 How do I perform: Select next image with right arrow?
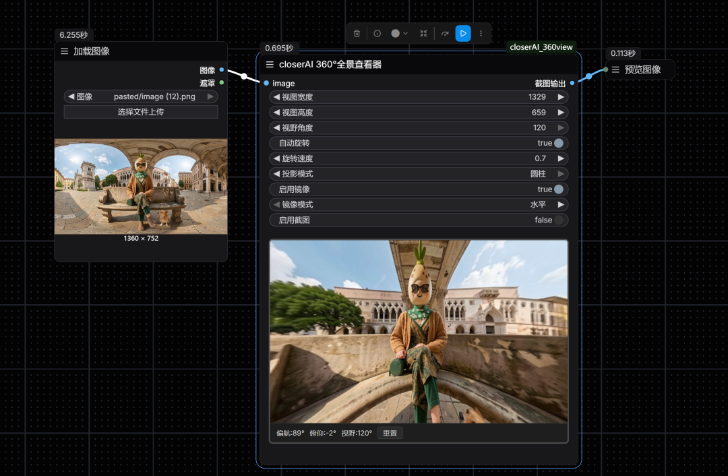coord(210,96)
